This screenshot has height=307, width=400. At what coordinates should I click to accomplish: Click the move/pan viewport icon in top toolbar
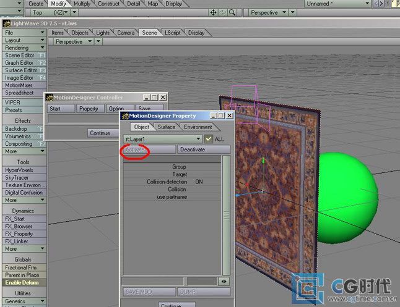pyautogui.click(x=214, y=12)
